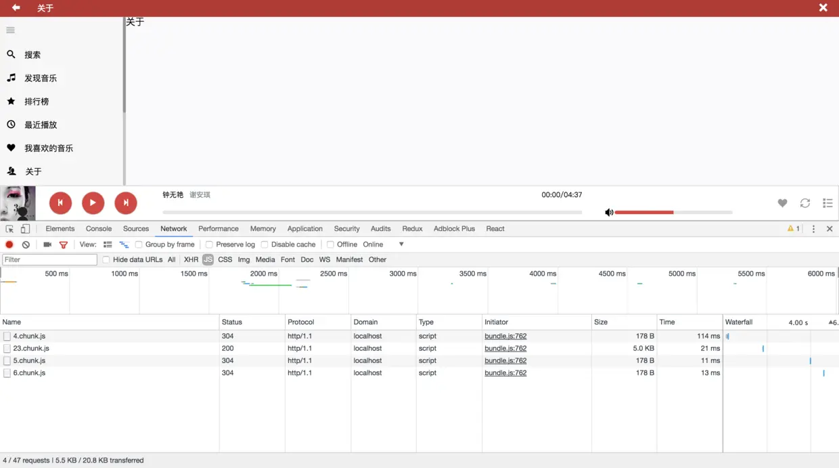This screenshot has width=839, height=468.
Task: Click the 谢安琪 artist name
Action: (200, 195)
